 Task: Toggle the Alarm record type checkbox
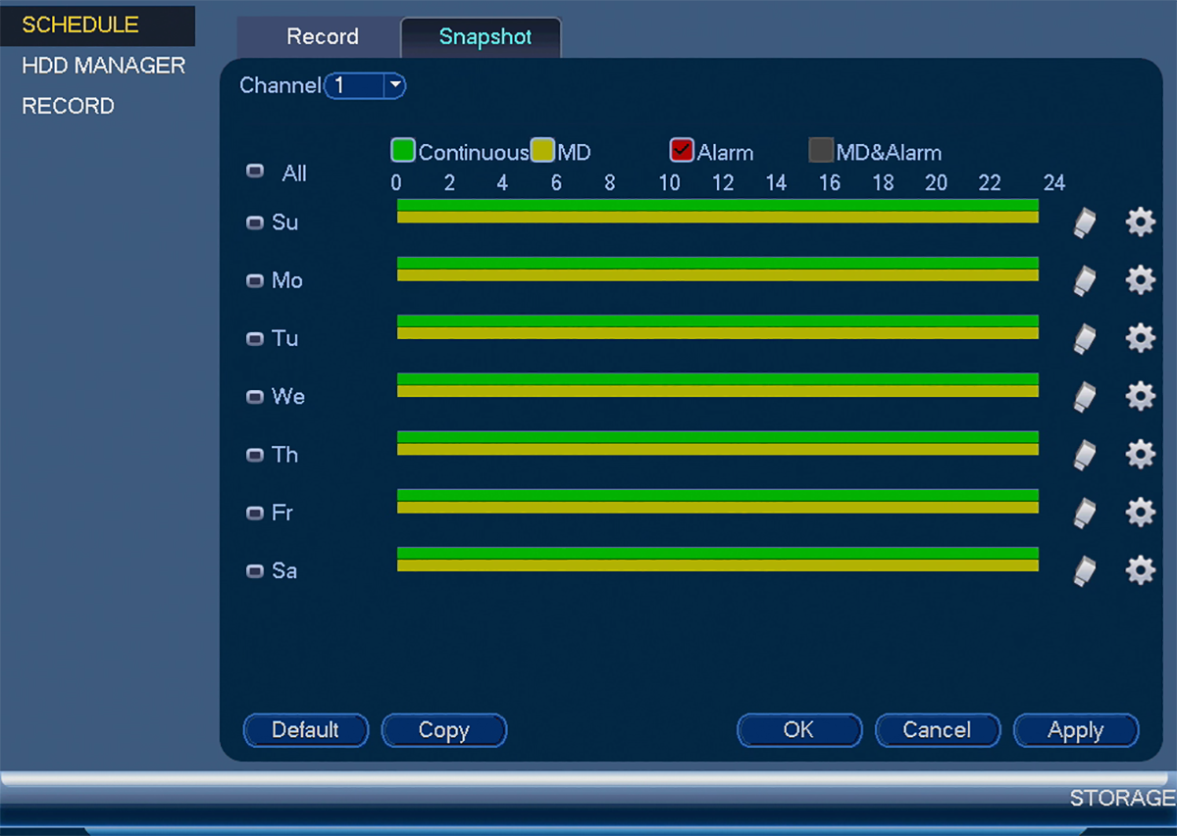point(682,151)
